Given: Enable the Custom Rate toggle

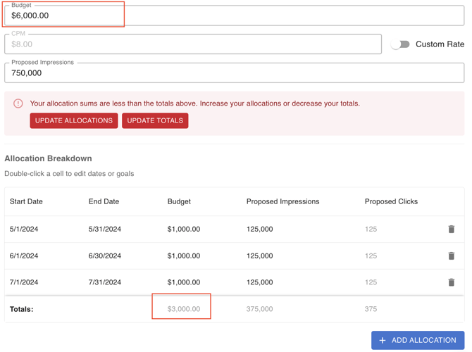Looking at the screenshot, I should (x=400, y=44).
